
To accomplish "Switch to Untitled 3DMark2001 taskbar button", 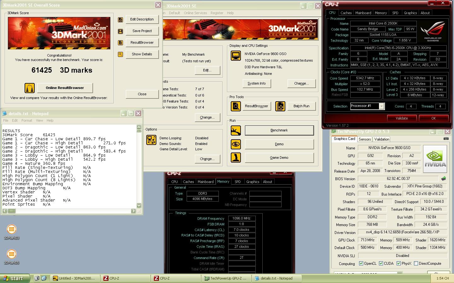I will pos(76,278).
